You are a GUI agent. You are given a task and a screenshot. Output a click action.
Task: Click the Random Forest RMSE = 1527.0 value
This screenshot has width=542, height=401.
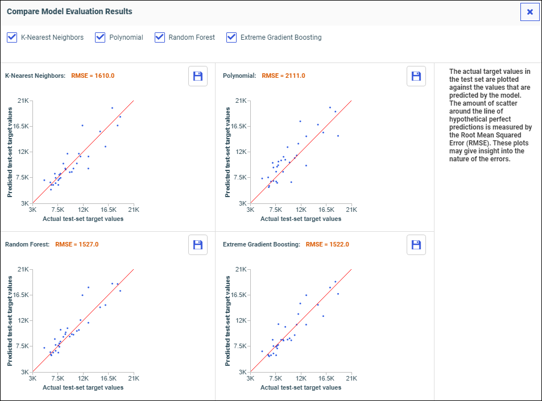pyautogui.click(x=77, y=245)
